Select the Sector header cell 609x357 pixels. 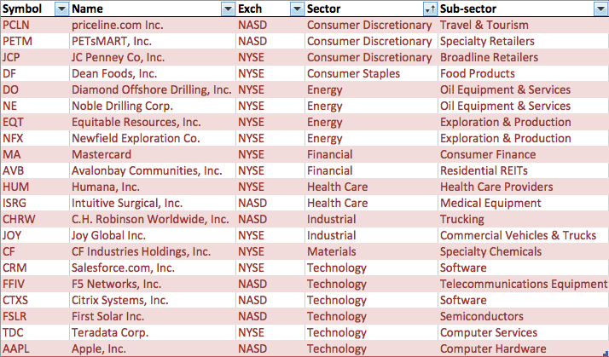coord(371,9)
